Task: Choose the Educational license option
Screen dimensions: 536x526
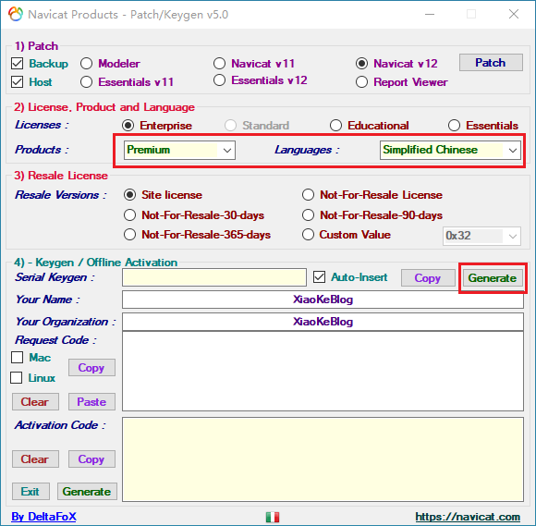Action: click(x=336, y=126)
